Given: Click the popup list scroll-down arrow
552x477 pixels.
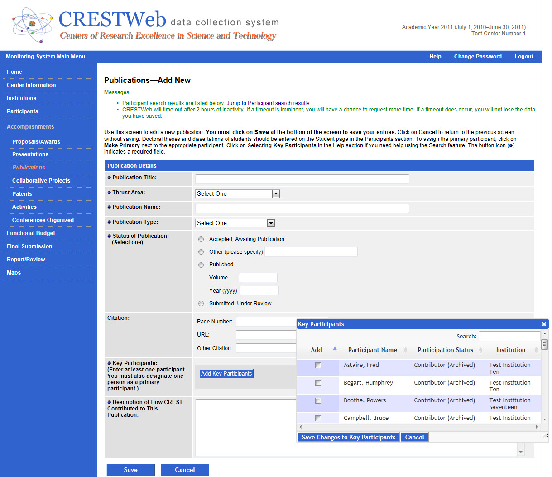Looking at the screenshot, I should (x=545, y=419).
